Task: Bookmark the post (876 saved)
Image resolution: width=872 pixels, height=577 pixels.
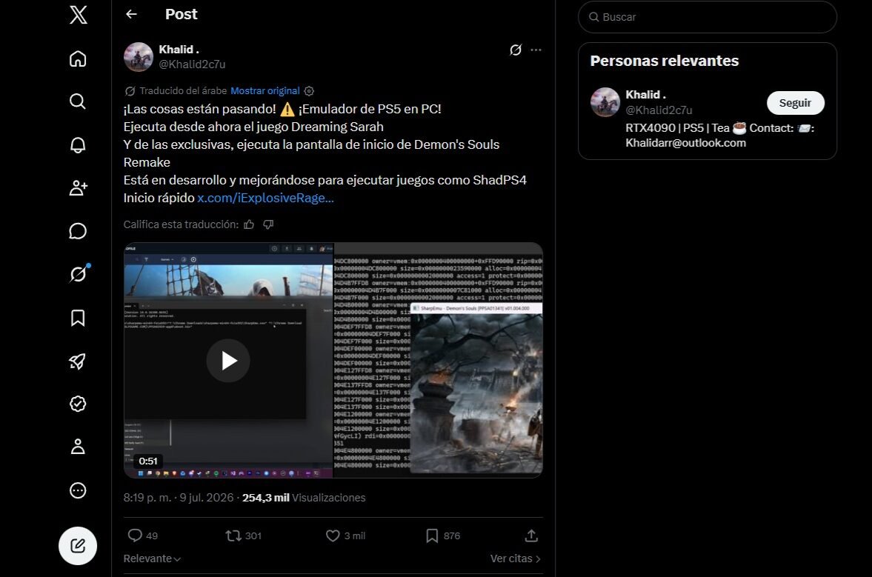Action: coord(443,536)
